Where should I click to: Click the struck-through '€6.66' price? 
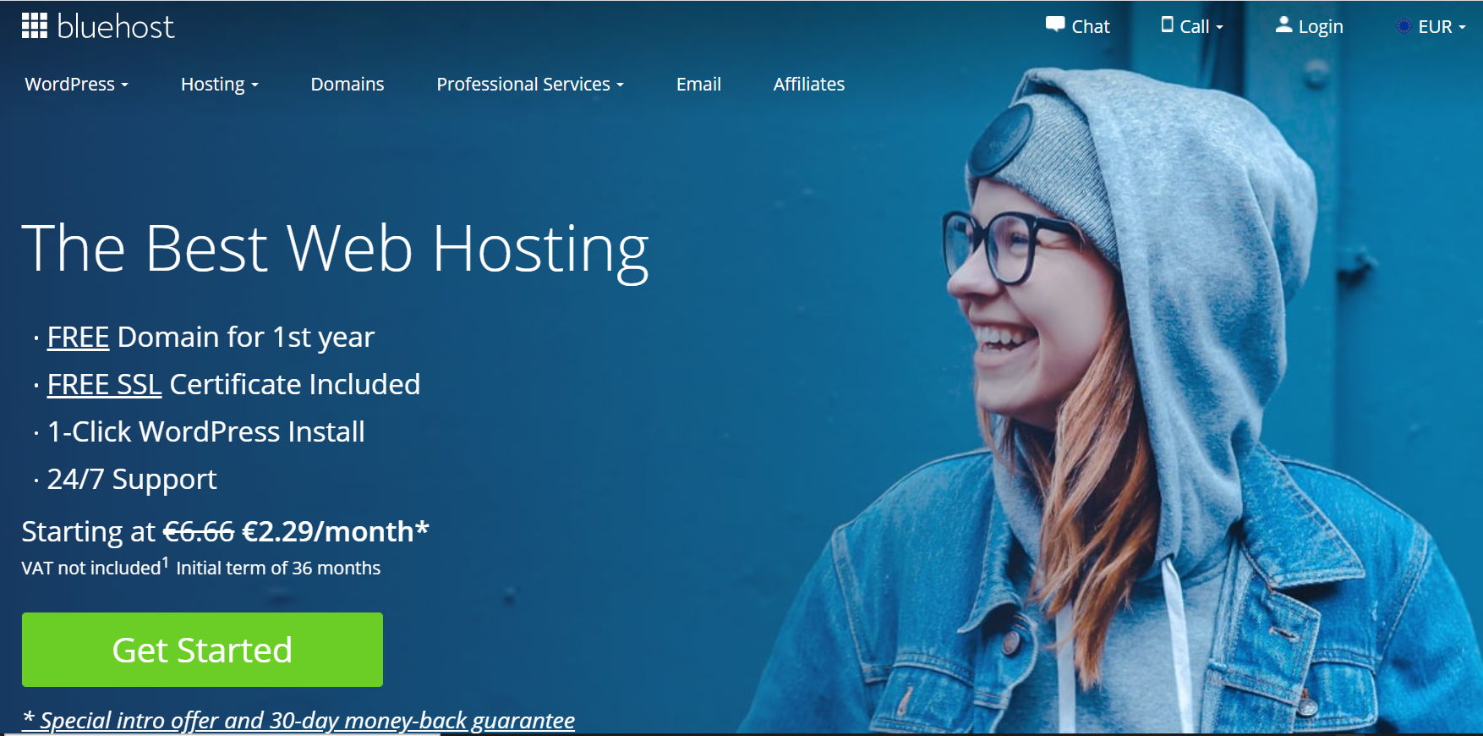[x=199, y=531]
